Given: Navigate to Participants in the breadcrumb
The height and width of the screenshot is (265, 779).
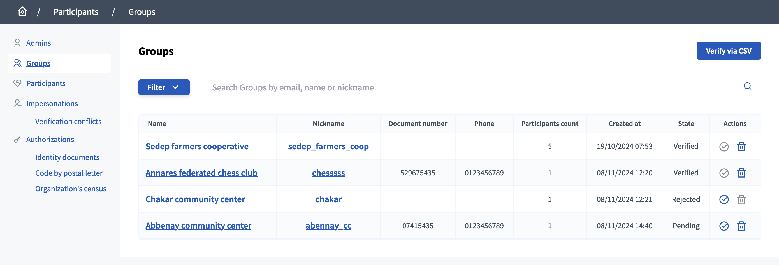Looking at the screenshot, I should pyautogui.click(x=76, y=12).
